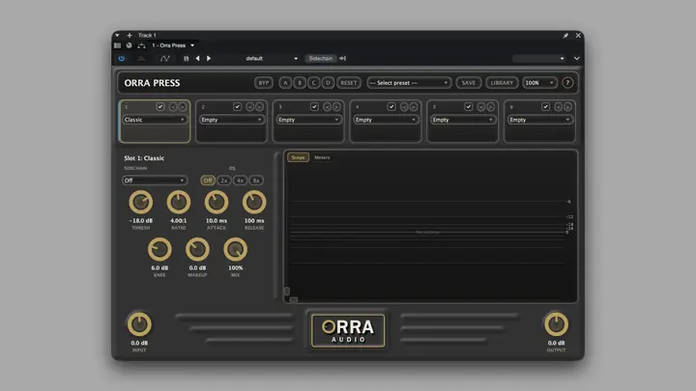Open slot 5 Empty module dropdown

[x=463, y=120]
